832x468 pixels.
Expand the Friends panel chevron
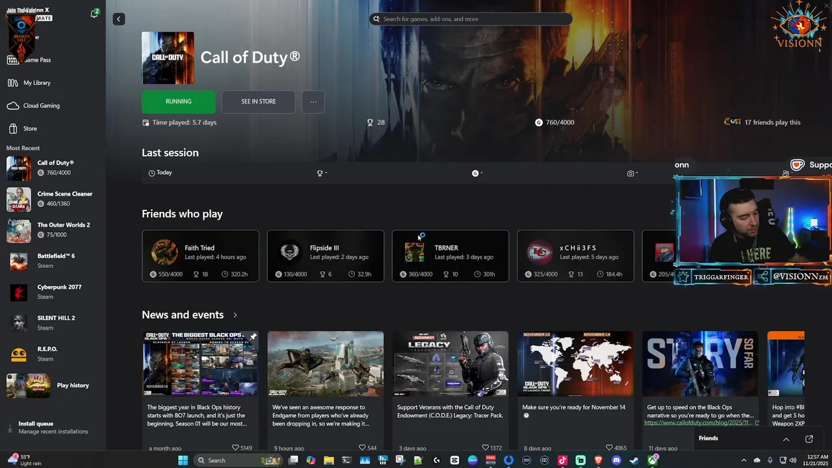point(786,439)
